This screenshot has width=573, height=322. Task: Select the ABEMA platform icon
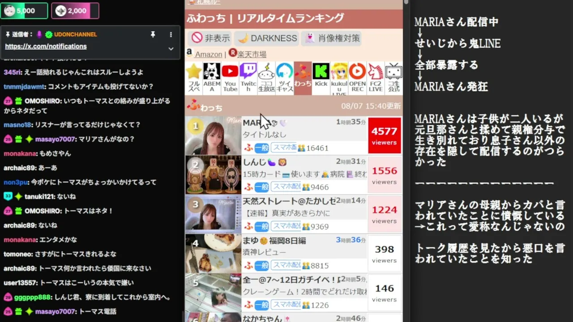pyautogui.click(x=212, y=78)
